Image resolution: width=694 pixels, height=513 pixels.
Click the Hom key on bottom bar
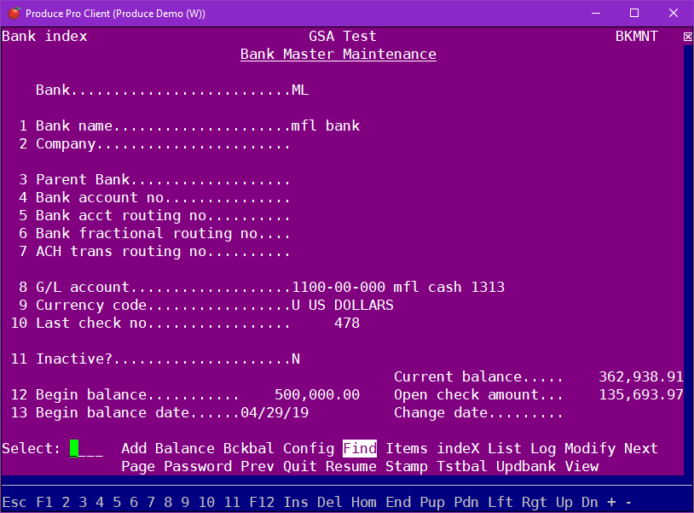pos(364,503)
